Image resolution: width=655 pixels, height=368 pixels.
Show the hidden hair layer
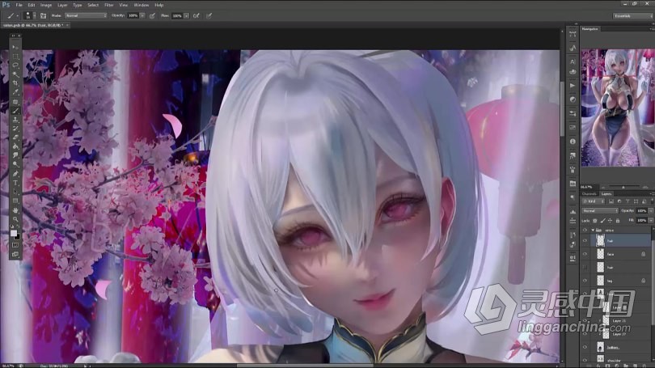click(585, 268)
